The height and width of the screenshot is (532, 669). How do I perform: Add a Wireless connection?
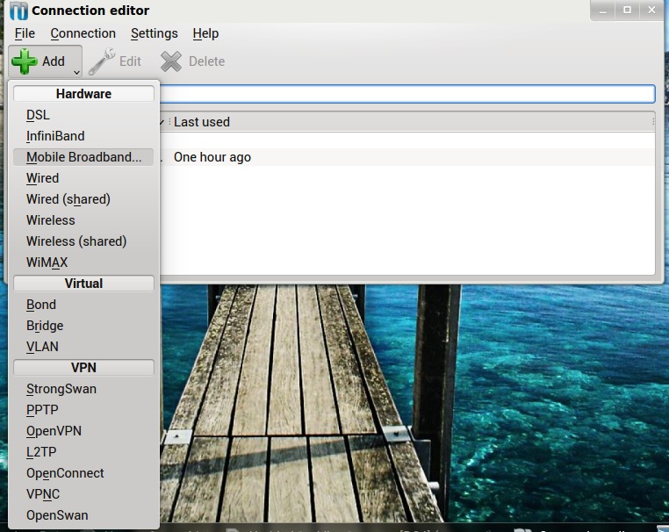tap(51, 220)
